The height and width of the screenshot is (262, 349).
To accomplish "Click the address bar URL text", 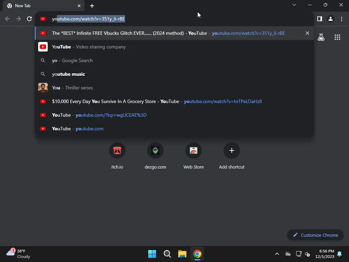I will pyautogui.click(x=89, y=19).
